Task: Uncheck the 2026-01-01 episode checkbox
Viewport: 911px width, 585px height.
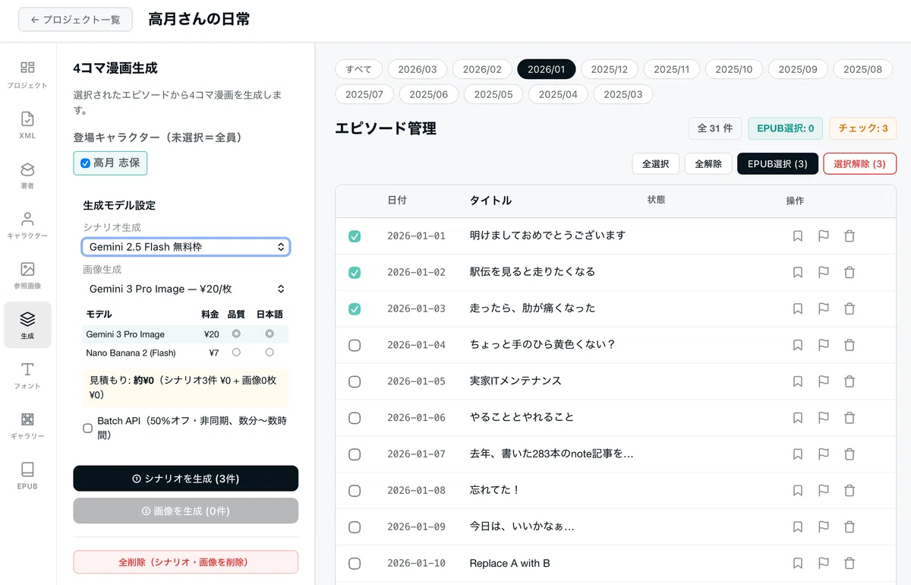Action: tap(355, 236)
